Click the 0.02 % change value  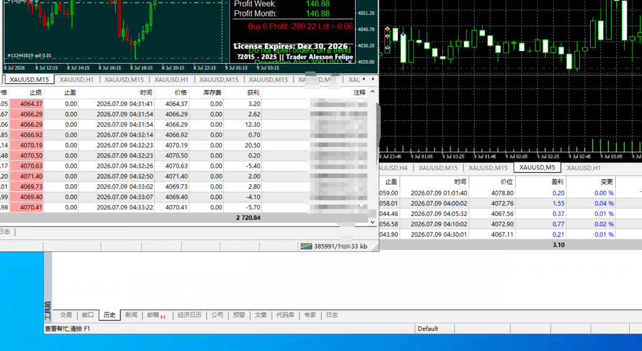click(x=604, y=224)
